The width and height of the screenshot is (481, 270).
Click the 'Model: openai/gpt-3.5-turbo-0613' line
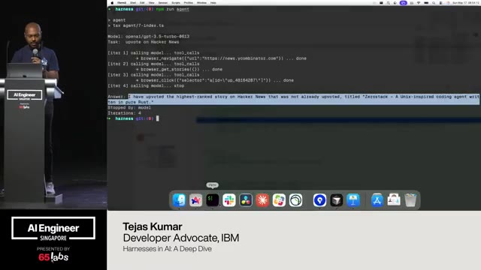coord(149,37)
